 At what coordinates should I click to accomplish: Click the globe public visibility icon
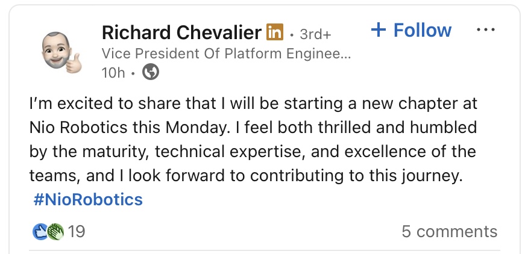tap(151, 73)
